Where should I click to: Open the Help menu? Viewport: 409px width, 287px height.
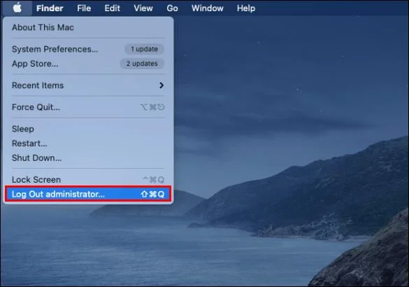point(246,8)
